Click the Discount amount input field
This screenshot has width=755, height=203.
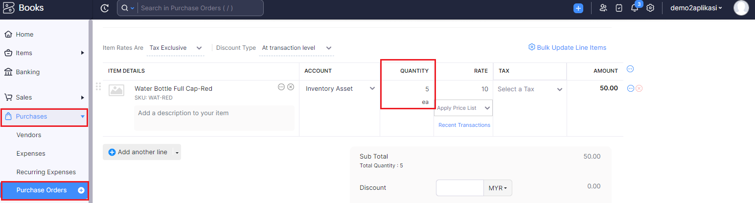(x=460, y=188)
